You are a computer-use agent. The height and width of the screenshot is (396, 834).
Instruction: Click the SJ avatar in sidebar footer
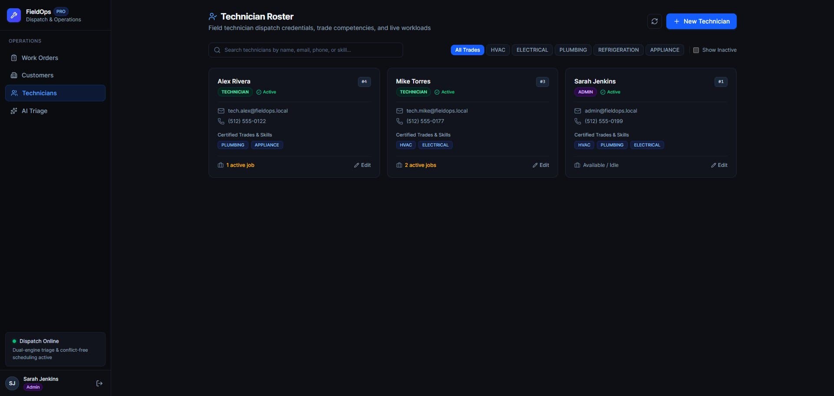pos(12,383)
